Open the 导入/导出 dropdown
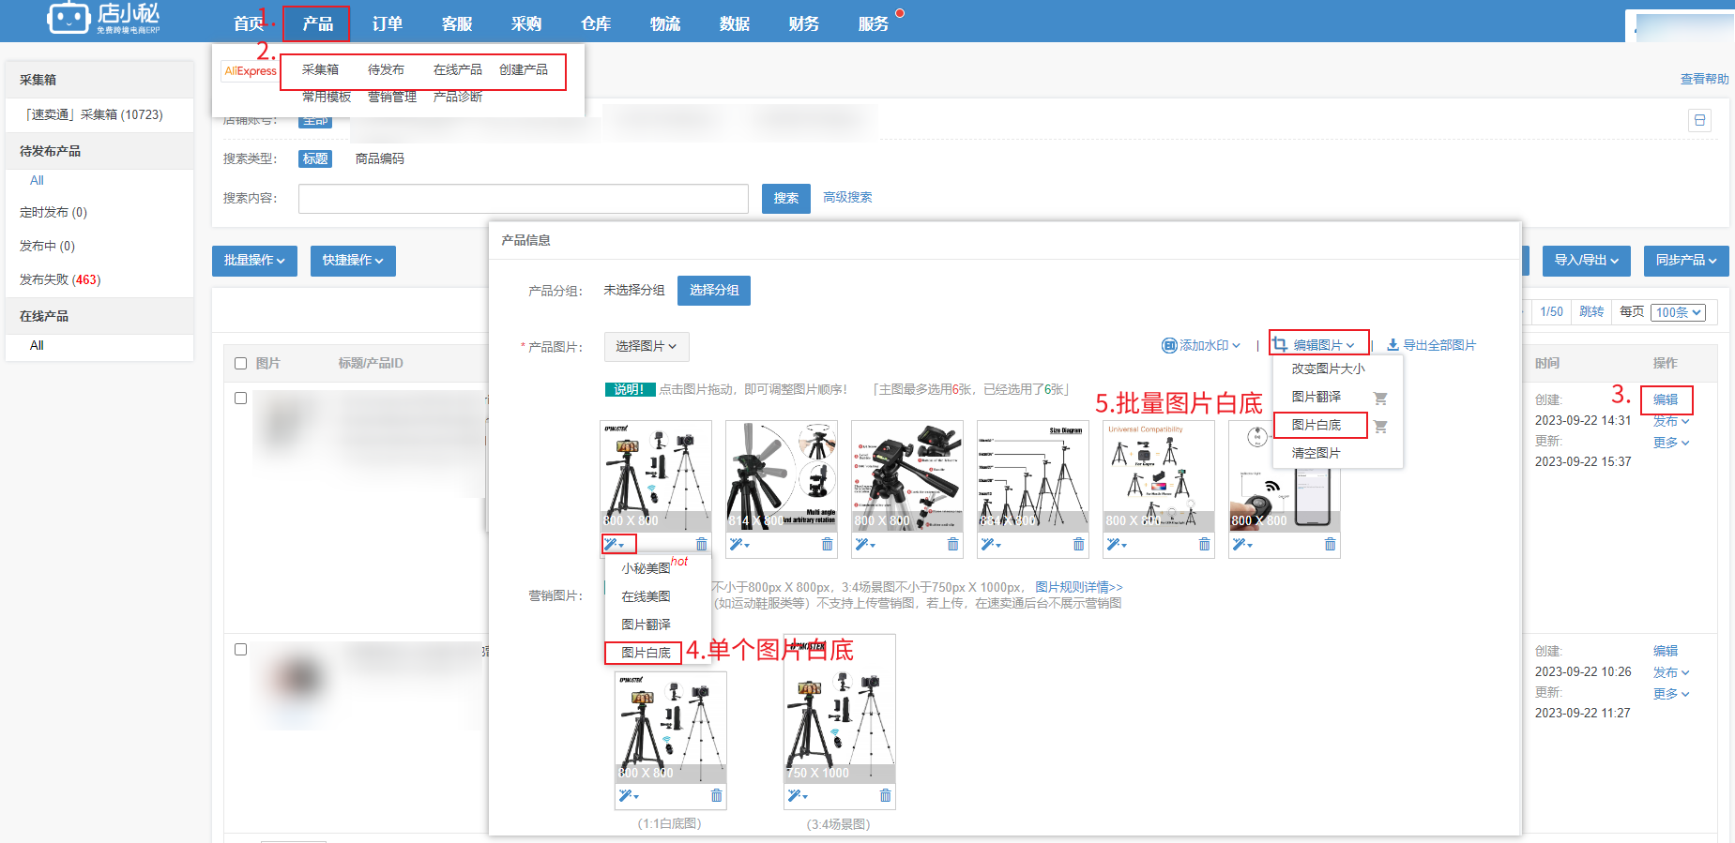The width and height of the screenshot is (1735, 843). (x=1586, y=261)
